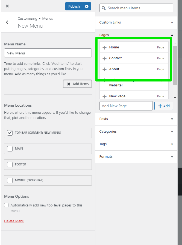This screenshot has width=182, height=245.
Task: Click the Menu Name text field
Action: (48, 53)
